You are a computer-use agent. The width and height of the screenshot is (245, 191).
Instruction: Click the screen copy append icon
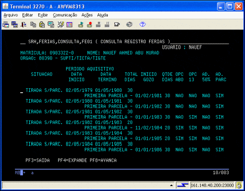click(x=51, y=25)
